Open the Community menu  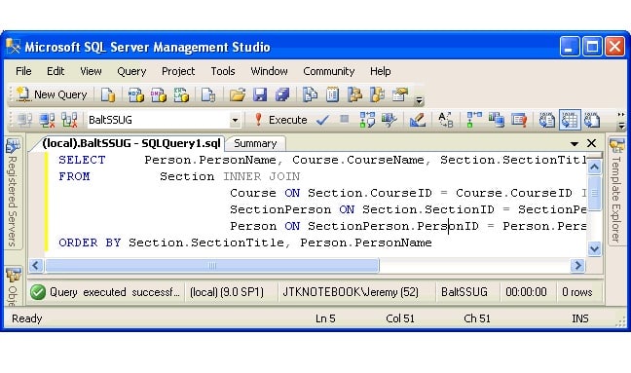click(x=329, y=71)
